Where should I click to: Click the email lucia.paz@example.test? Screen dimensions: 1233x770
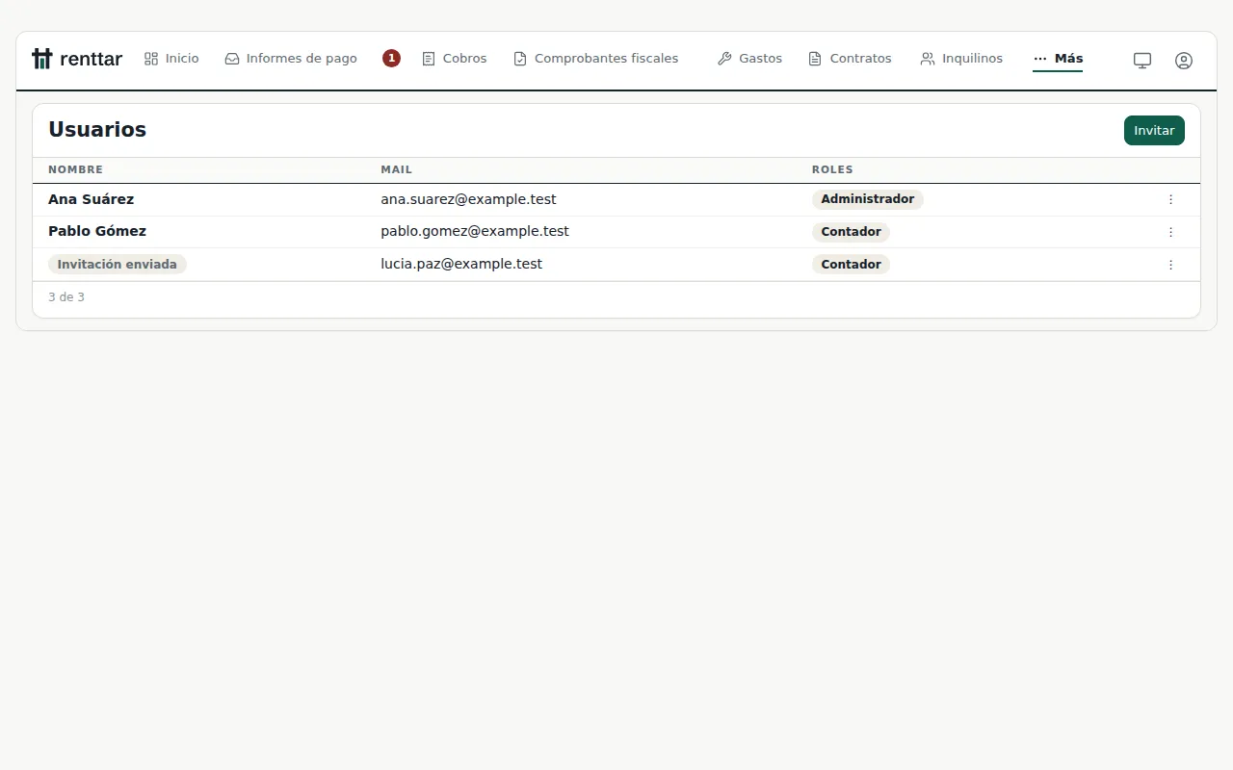pyautogui.click(x=461, y=264)
